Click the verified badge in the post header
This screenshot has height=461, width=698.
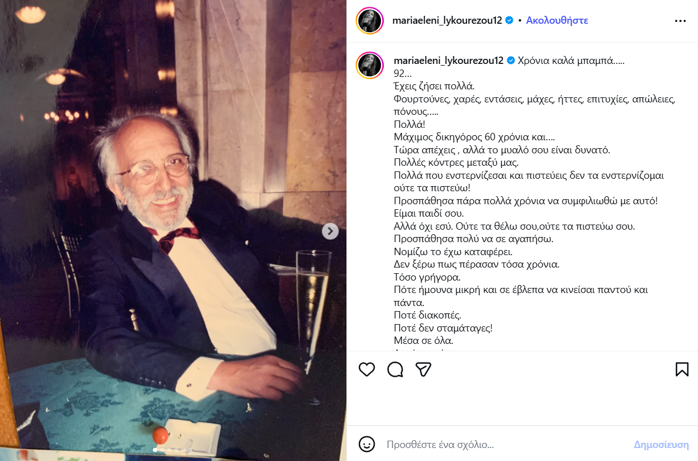tap(509, 20)
